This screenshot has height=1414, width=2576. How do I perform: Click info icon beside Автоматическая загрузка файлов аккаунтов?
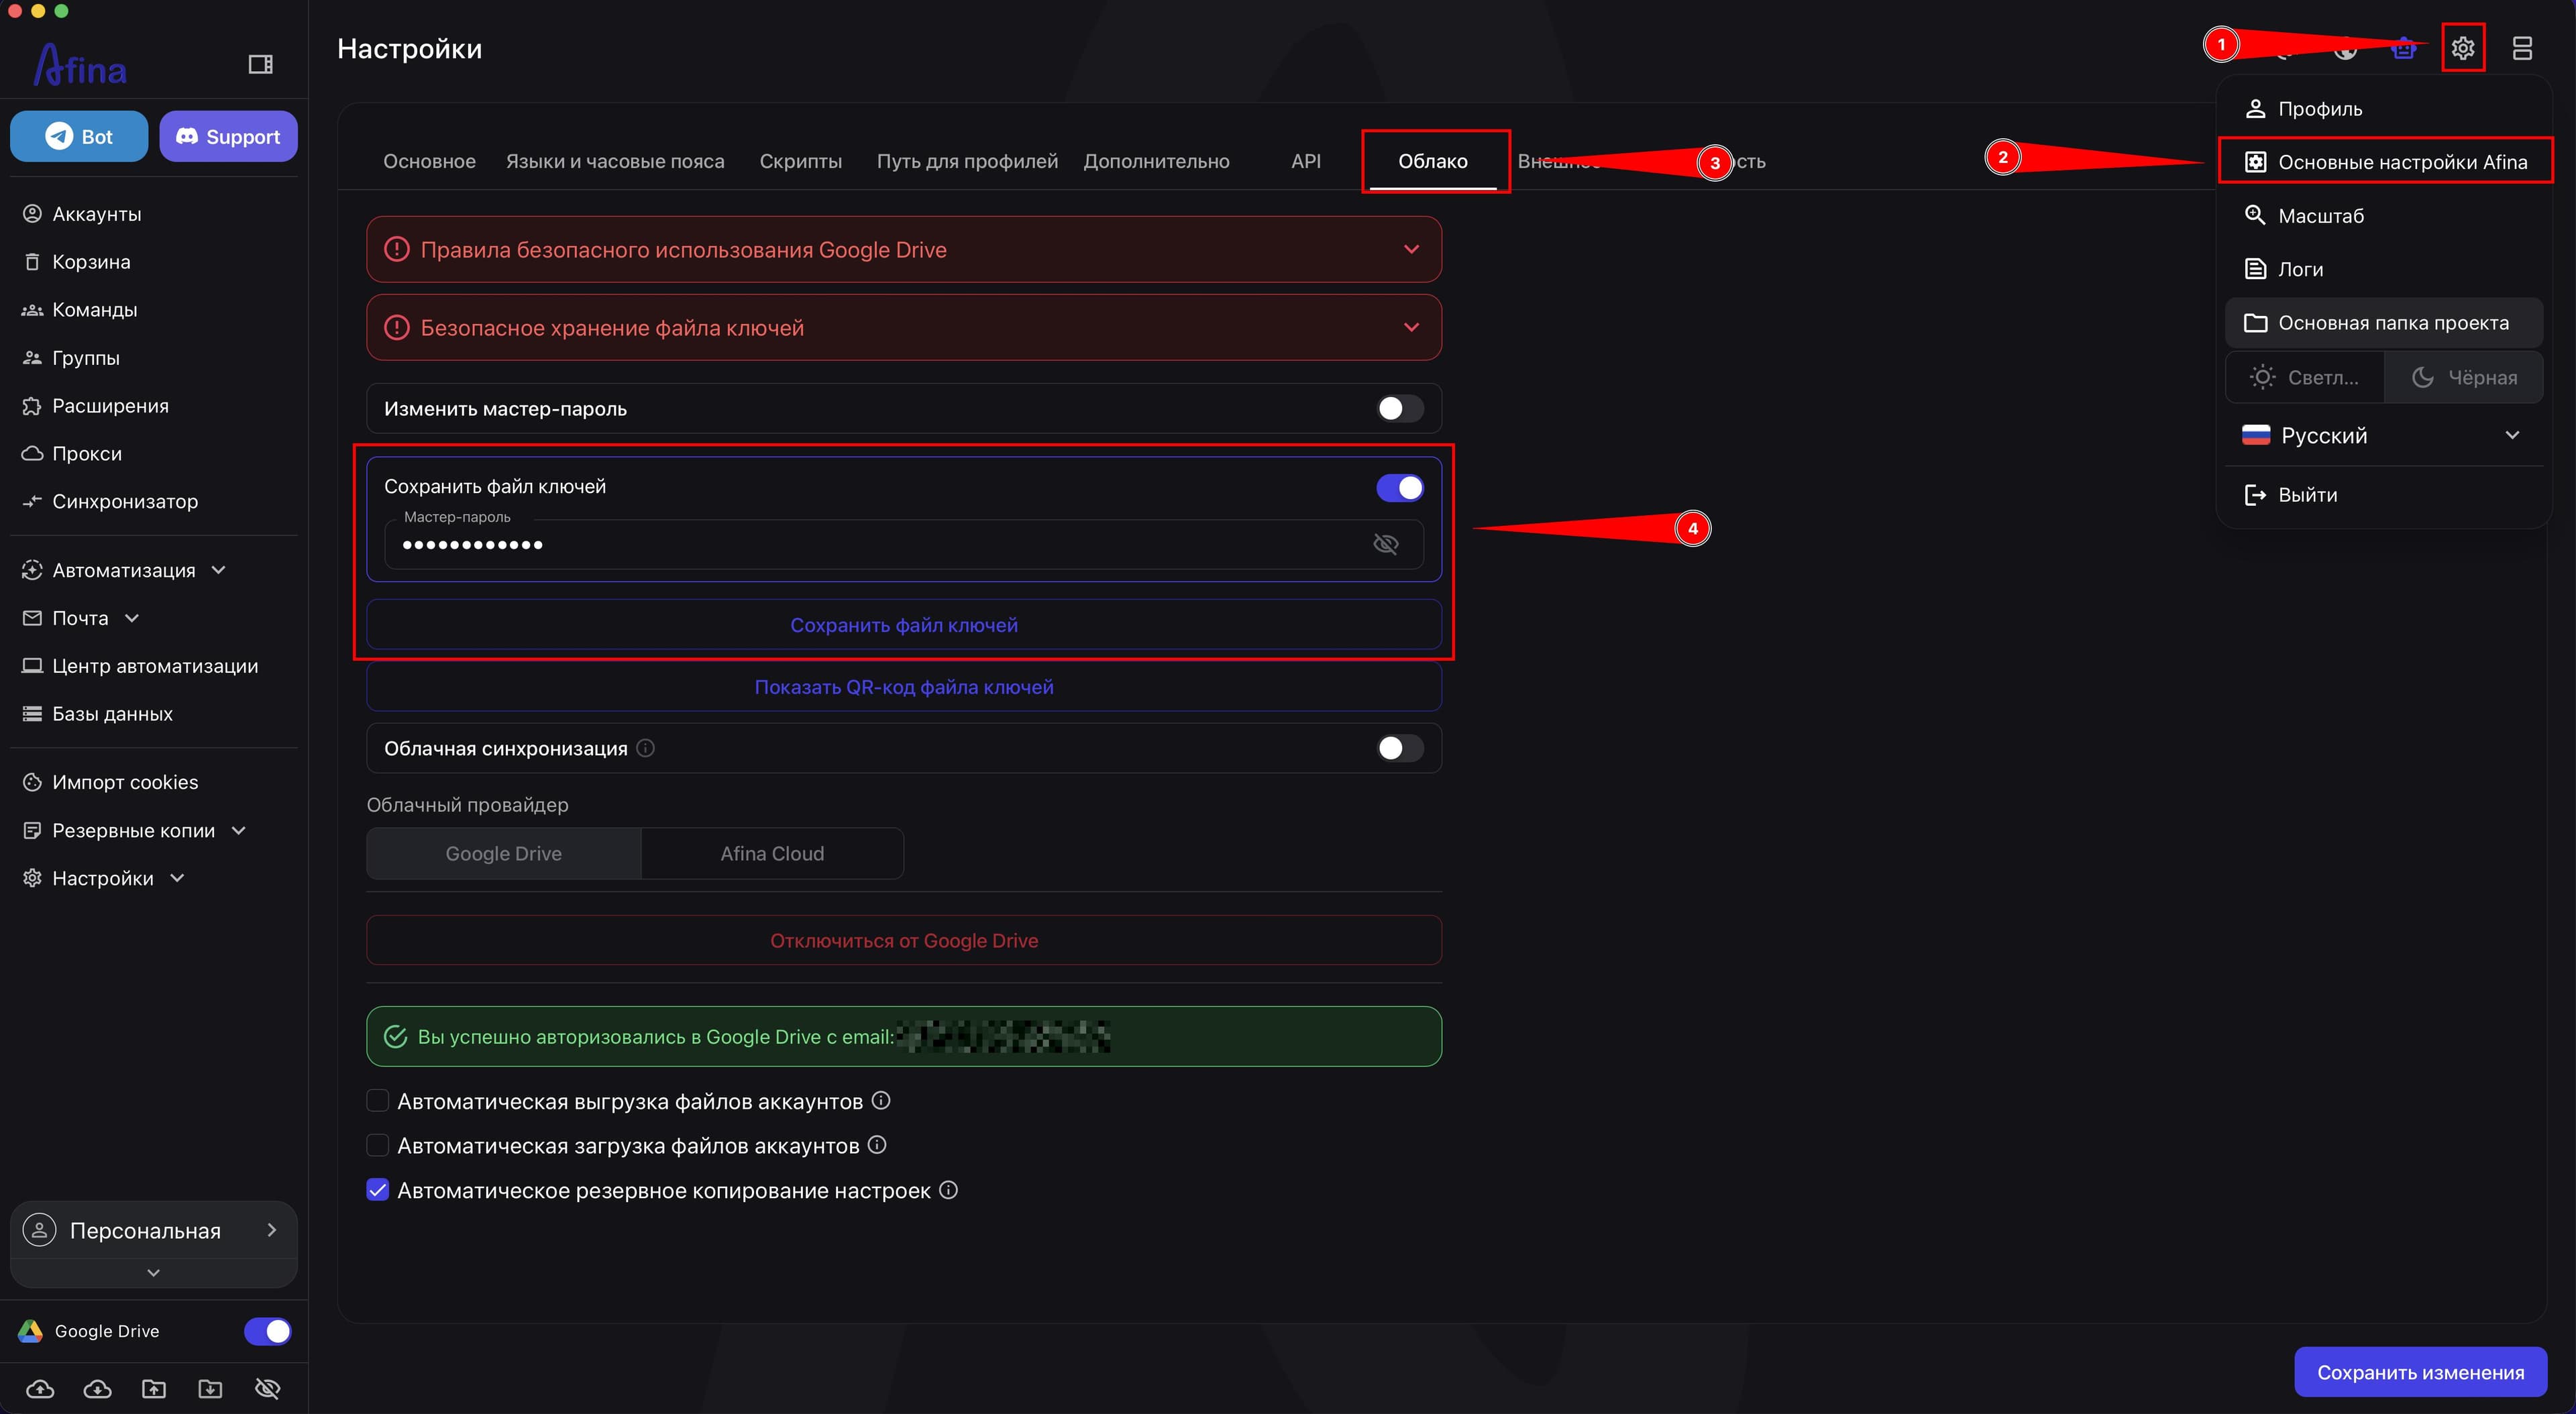click(877, 1144)
